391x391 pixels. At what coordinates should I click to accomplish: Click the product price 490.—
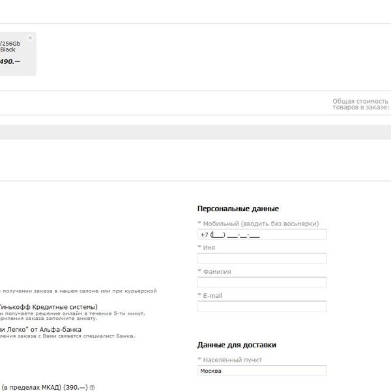click(10, 61)
